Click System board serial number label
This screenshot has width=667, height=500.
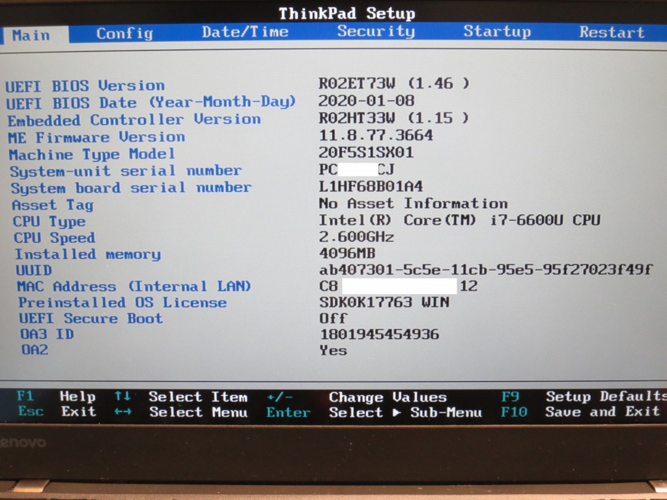pyautogui.click(x=131, y=188)
